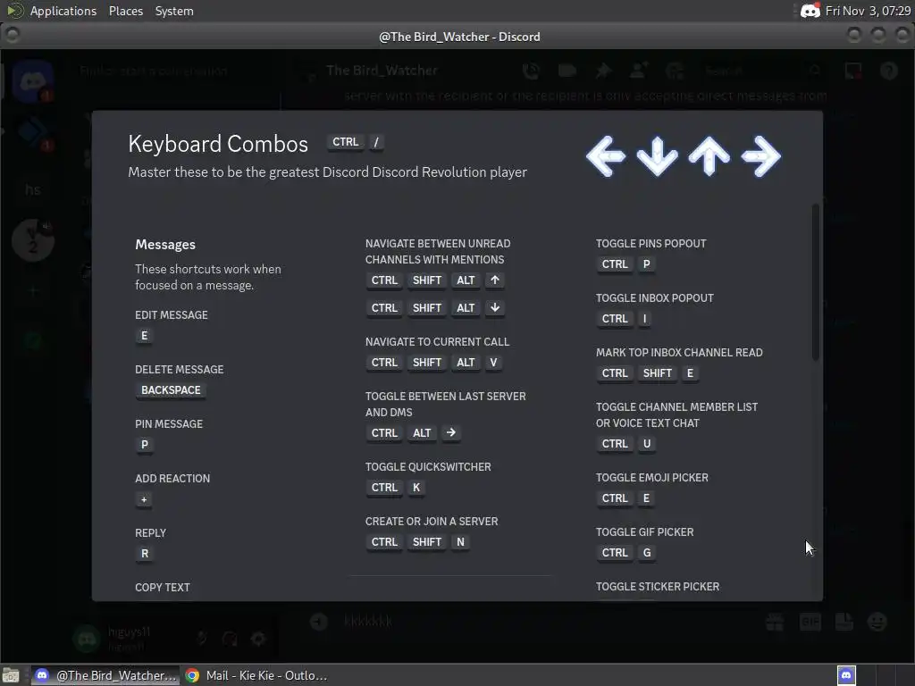Click the U key under Toggle Channel Member List
This screenshot has height=686, width=915.
click(x=647, y=444)
